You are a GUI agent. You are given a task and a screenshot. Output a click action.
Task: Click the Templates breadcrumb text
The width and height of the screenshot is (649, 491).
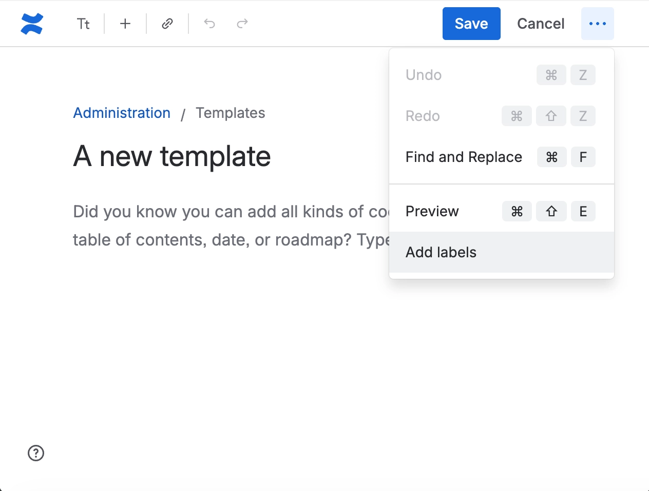pos(231,113)
